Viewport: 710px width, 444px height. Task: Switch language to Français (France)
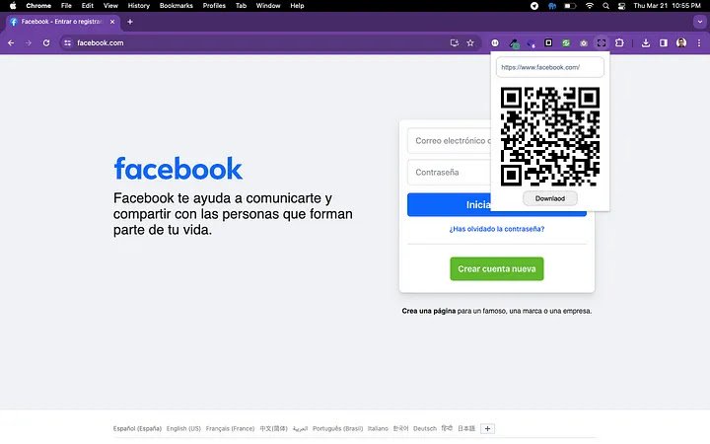point(230,428)
